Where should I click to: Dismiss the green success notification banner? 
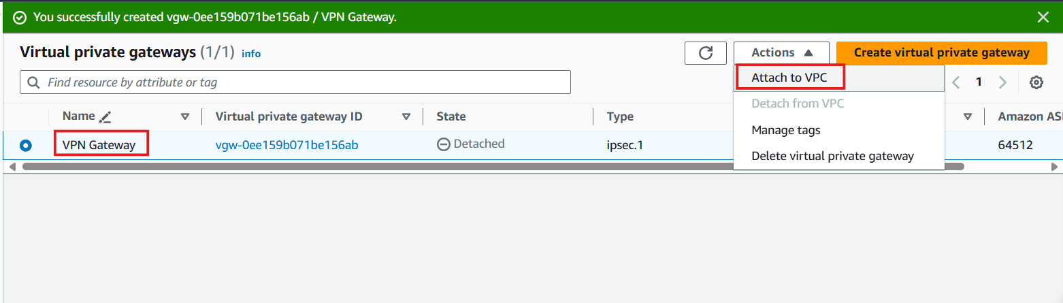click(x=1043, y=17)
